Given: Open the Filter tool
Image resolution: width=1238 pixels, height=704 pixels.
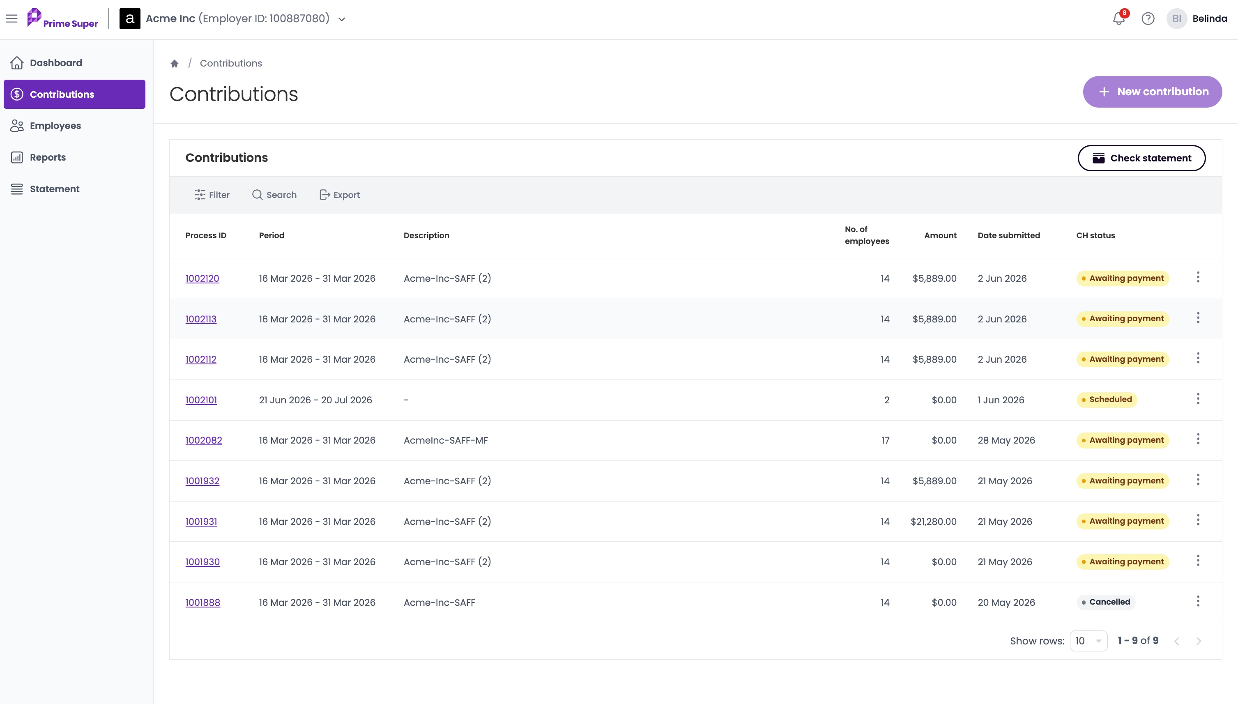Looking at the screenshot, I should [x=212, y=195].
